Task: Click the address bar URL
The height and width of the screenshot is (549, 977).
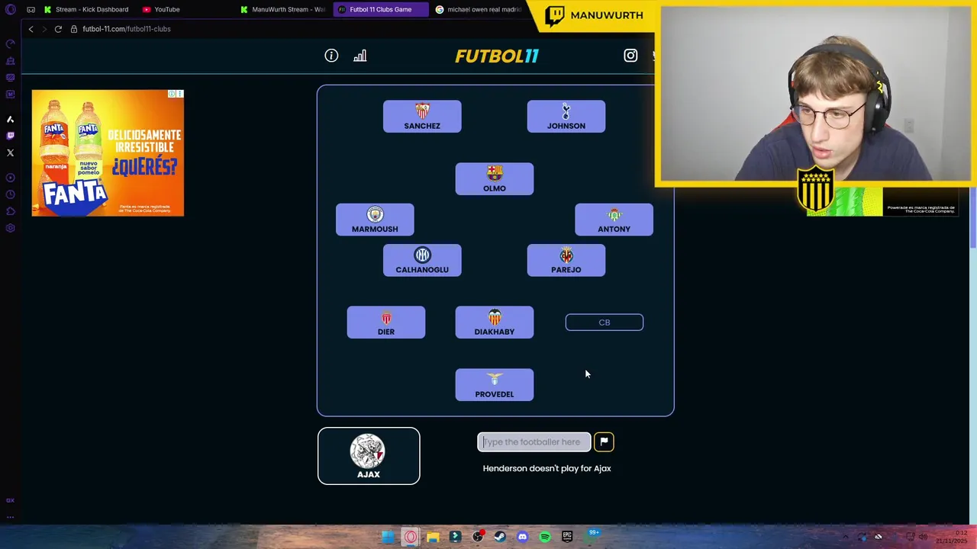Action: coord(127,29)
